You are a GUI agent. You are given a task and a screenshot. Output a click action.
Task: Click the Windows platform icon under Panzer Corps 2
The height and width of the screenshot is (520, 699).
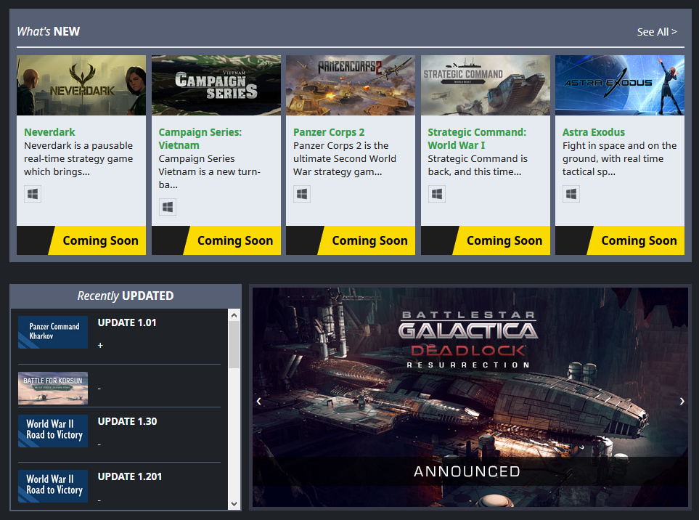302,194
